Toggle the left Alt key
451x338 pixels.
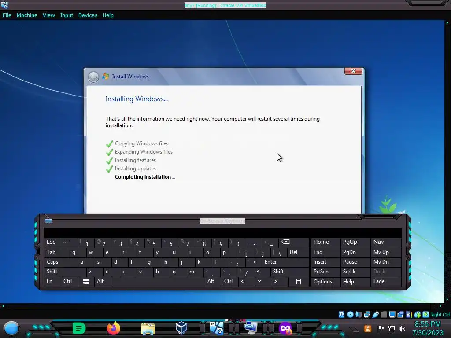click(x=102, y=282)
